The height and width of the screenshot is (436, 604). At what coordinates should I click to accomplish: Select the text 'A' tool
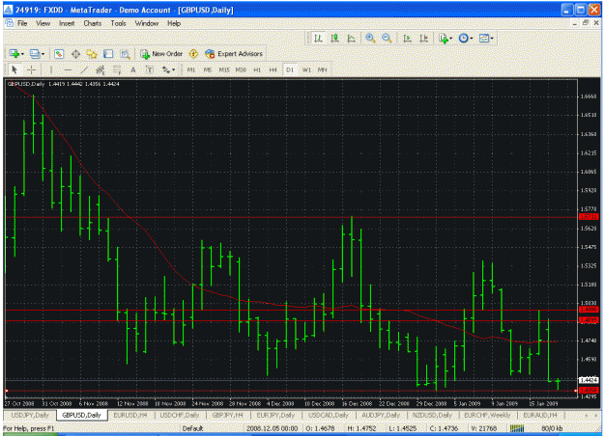click(133, 69)
